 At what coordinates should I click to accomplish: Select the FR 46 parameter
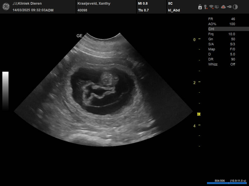click(222, 19)
